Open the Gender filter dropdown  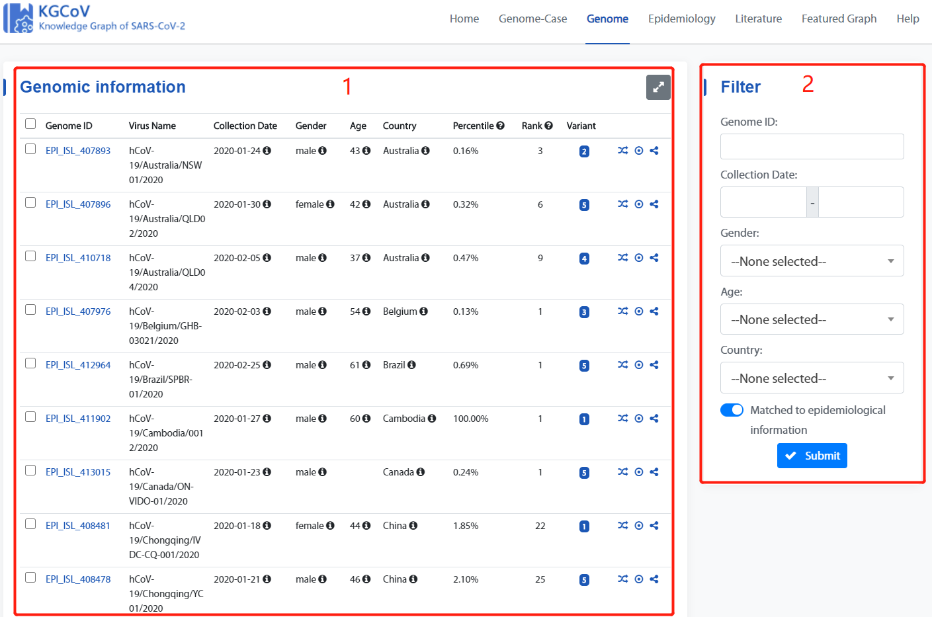pos(812,261)
